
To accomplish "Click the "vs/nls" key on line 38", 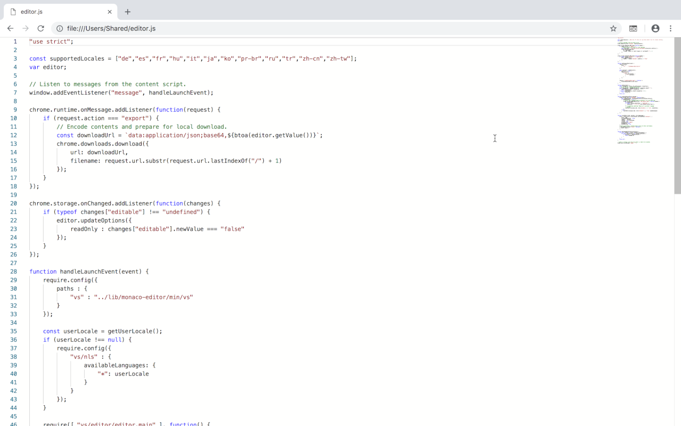I will tap(84, 357).
